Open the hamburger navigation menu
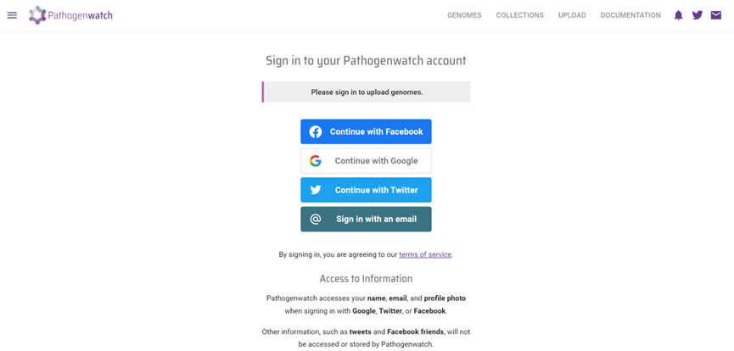 12,15
